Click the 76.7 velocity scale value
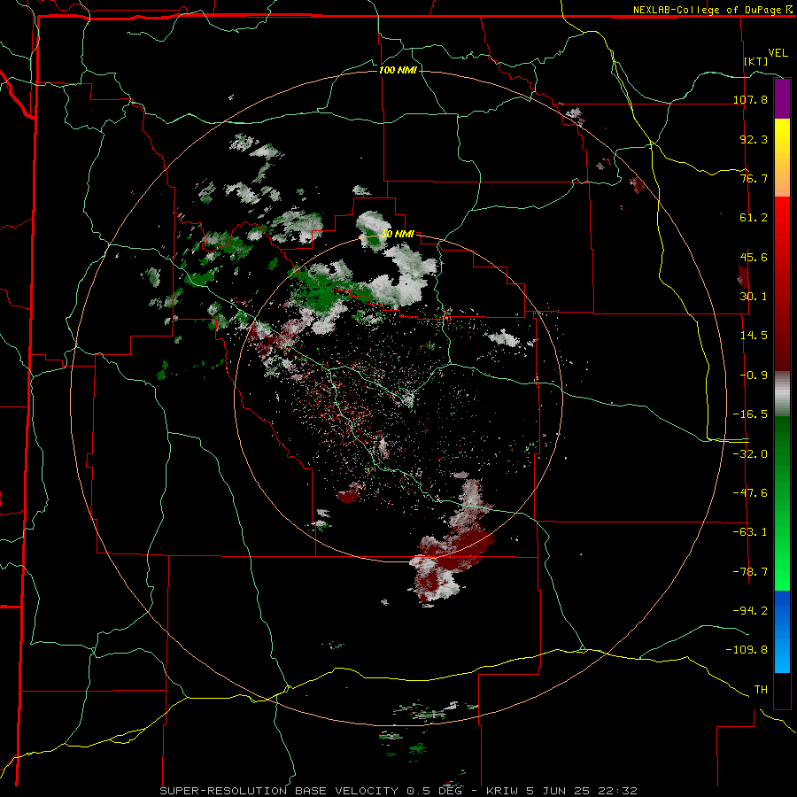Viewport: 797px width, 797px height. [754, 178]
